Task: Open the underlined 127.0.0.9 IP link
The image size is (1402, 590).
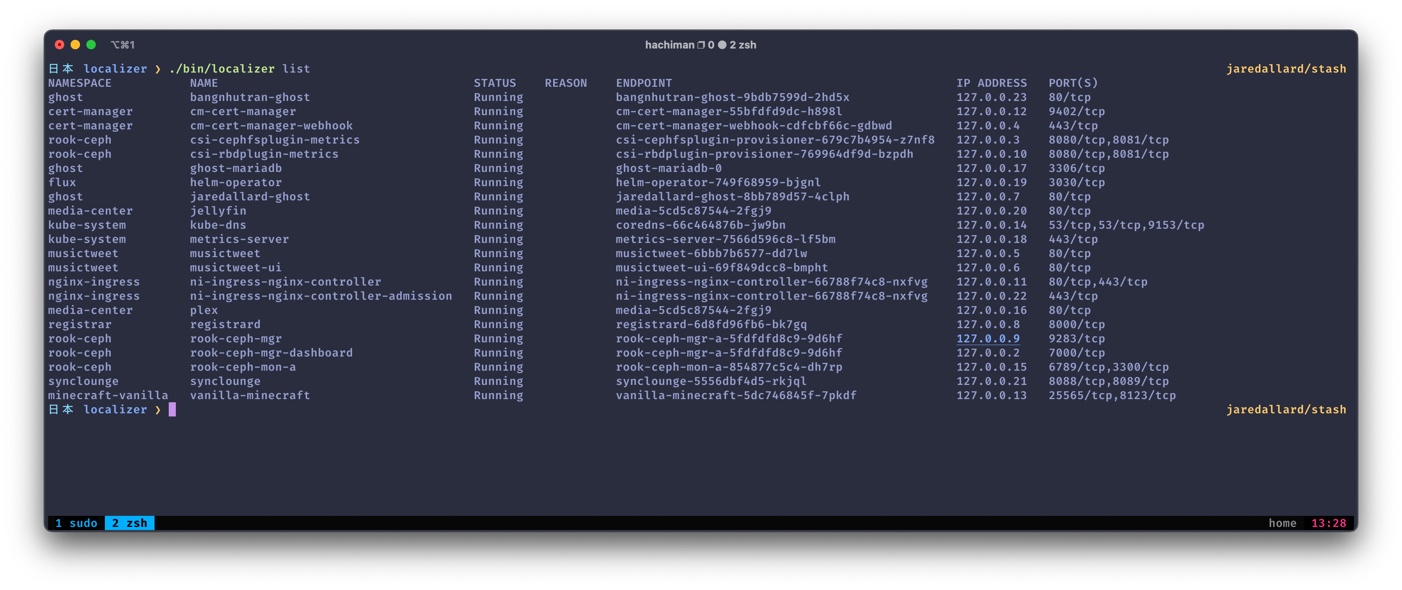Action: (x=988, y=338)
